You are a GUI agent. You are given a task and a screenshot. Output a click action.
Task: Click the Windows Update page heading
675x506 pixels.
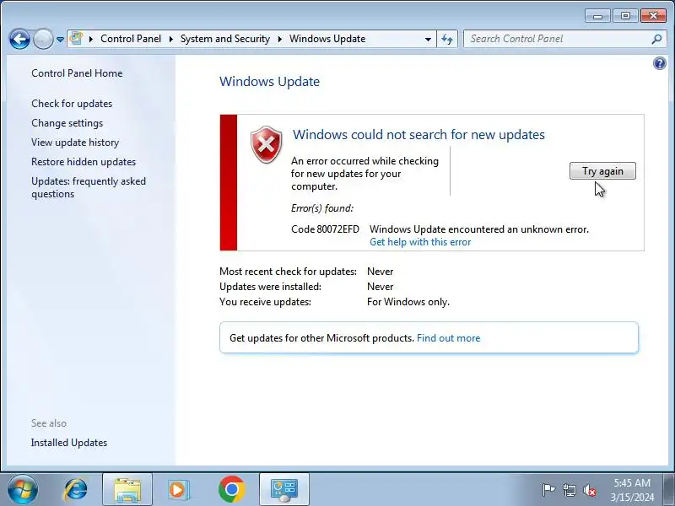coord(269,81)
